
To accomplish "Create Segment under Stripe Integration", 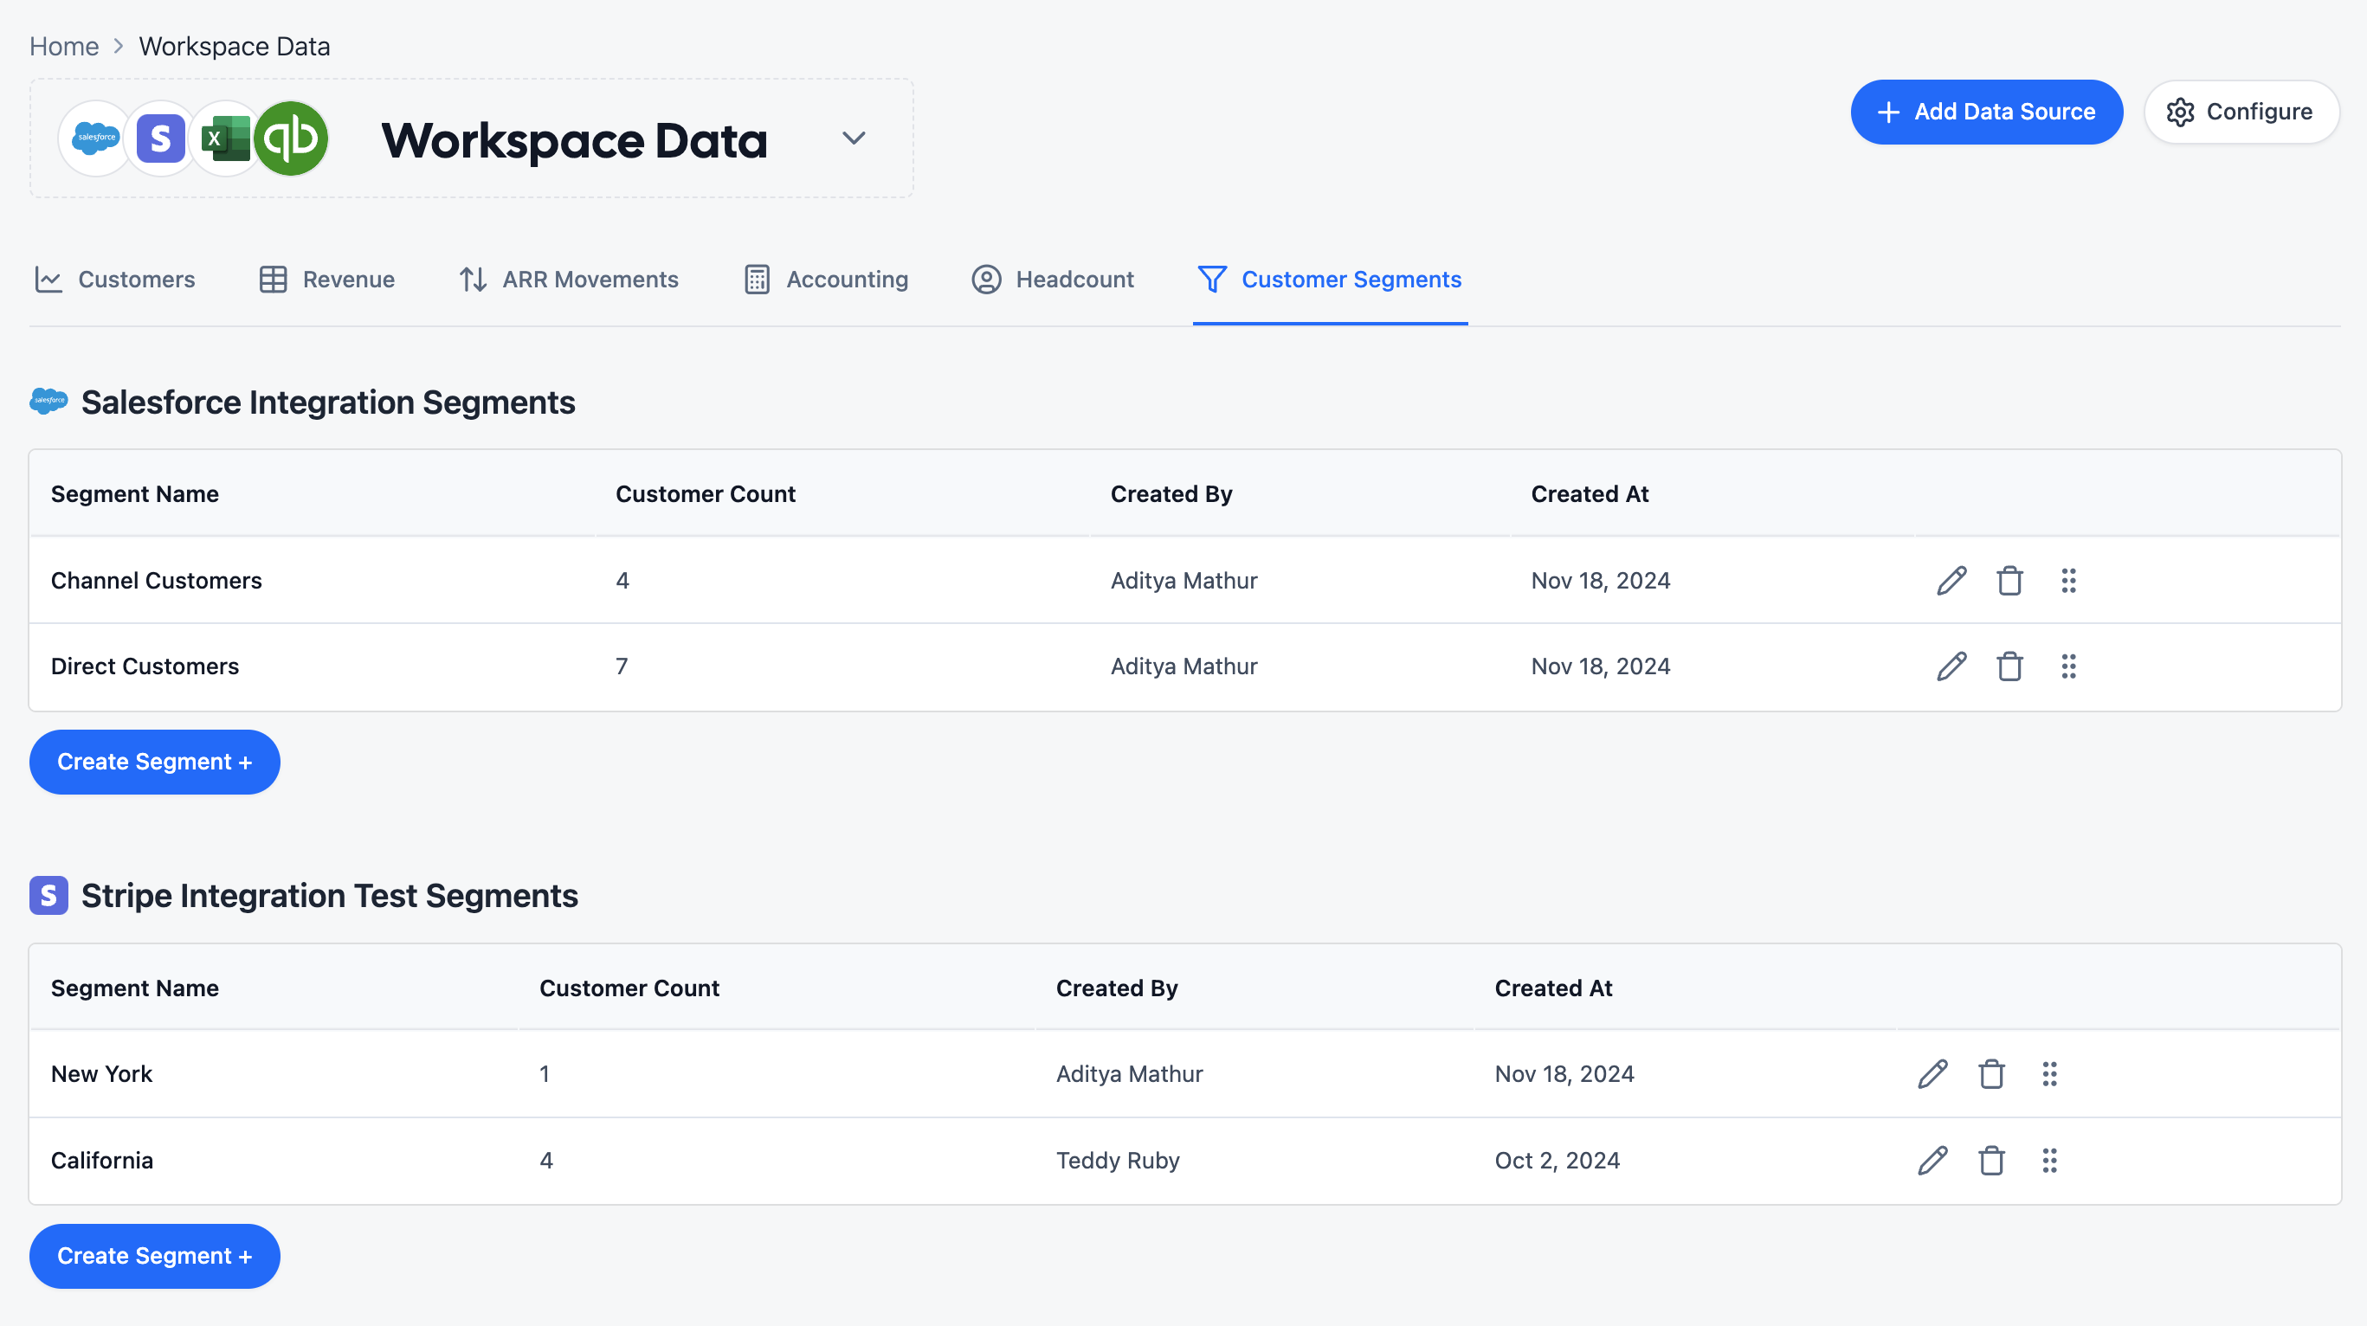I will 154,1256.
